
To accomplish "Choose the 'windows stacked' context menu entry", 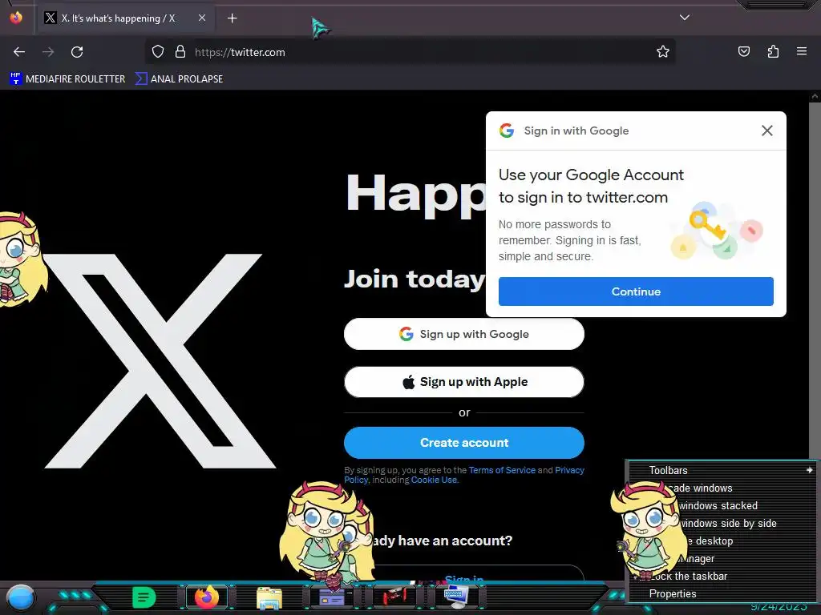I will (722, 506).
